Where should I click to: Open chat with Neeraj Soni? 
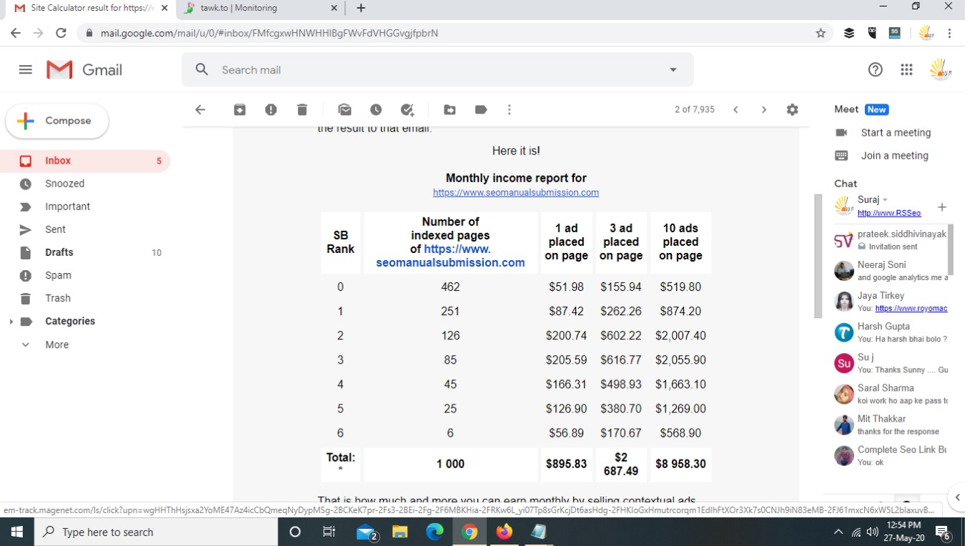[x=891, y=271]
